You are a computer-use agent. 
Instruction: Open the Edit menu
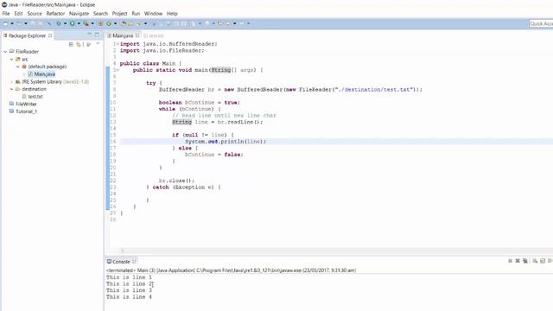(18, 14)
